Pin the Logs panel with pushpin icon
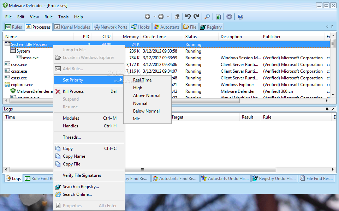This screenshot has width=339, height=211. pyautogui.click(x=327, y=109)
